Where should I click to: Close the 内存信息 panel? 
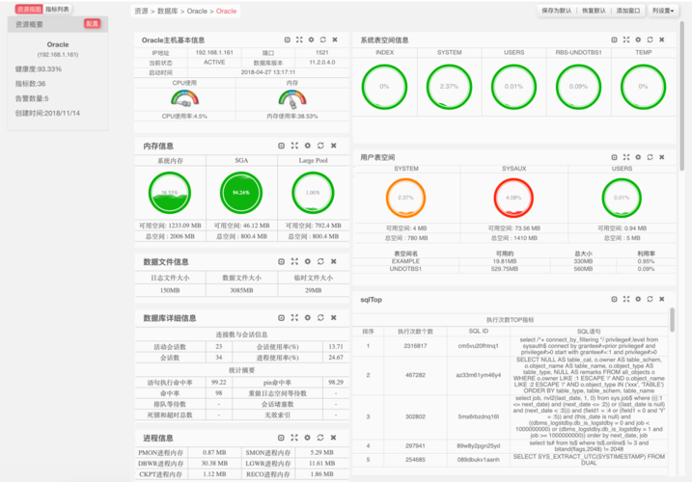click(334, 146)
